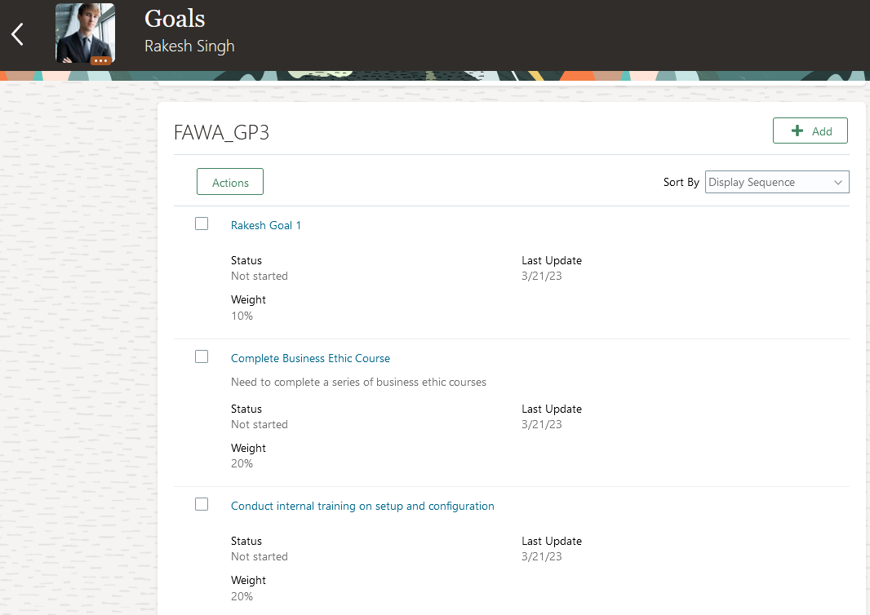Viewport: 870px width, 615px height.
Task: Check the Complete Business Ethic Course box
Action: [202, 356]
